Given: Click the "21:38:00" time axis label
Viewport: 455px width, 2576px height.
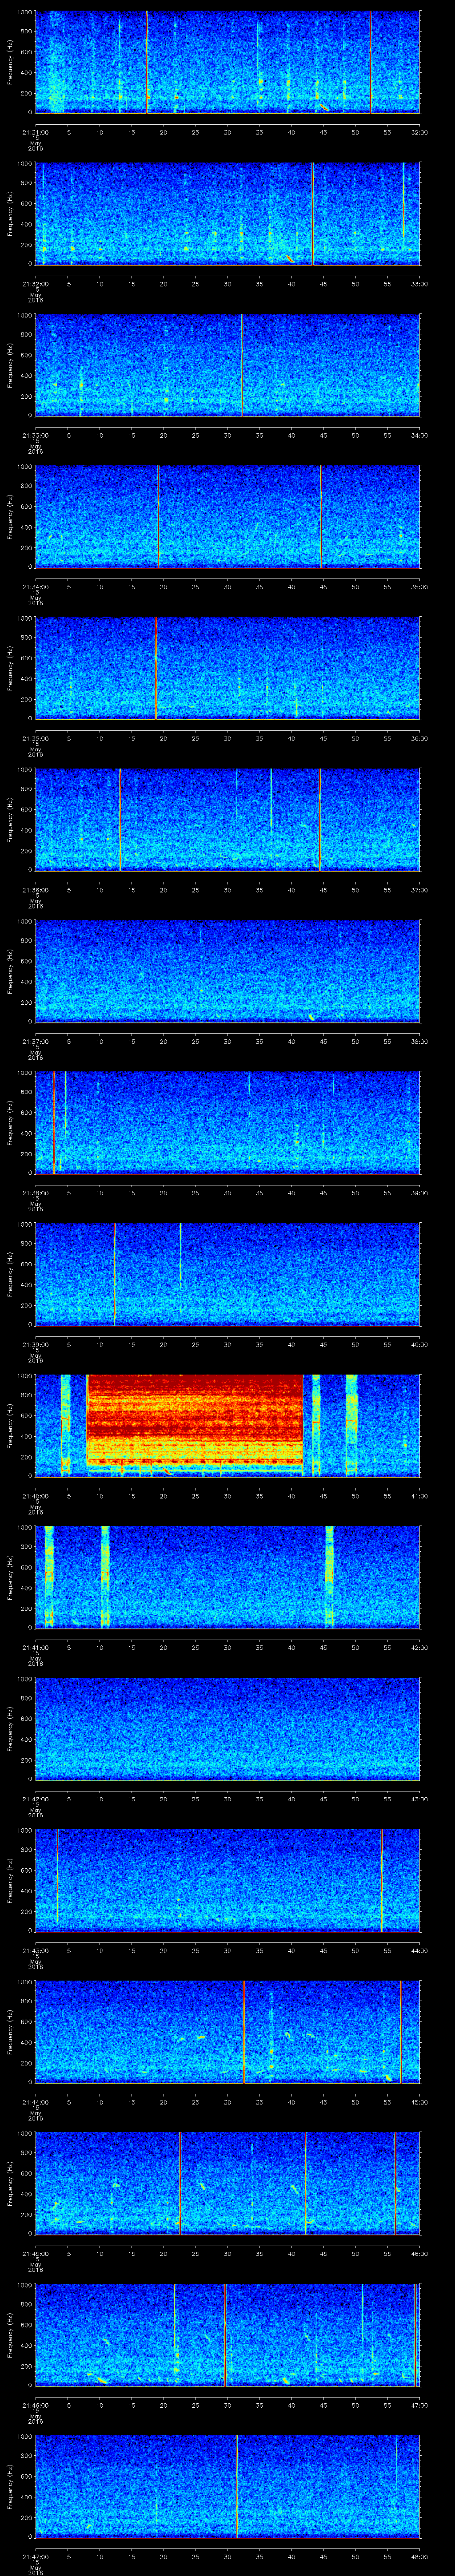Looking at the screenshot, I should click(35, 1192).
